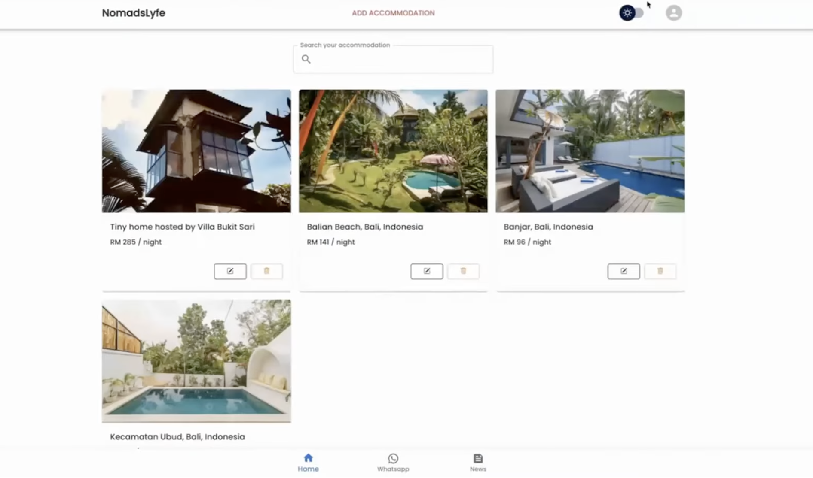Image resolution: width=813 pixels, height=478 pixels.
Task: Toggle the dark mode theme switch
Action: (631, 13)
